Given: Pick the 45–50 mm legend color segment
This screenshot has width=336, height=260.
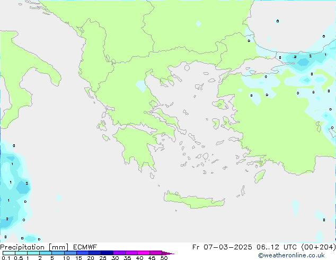Looking at the screenshot, I should [x=156, y=253].
